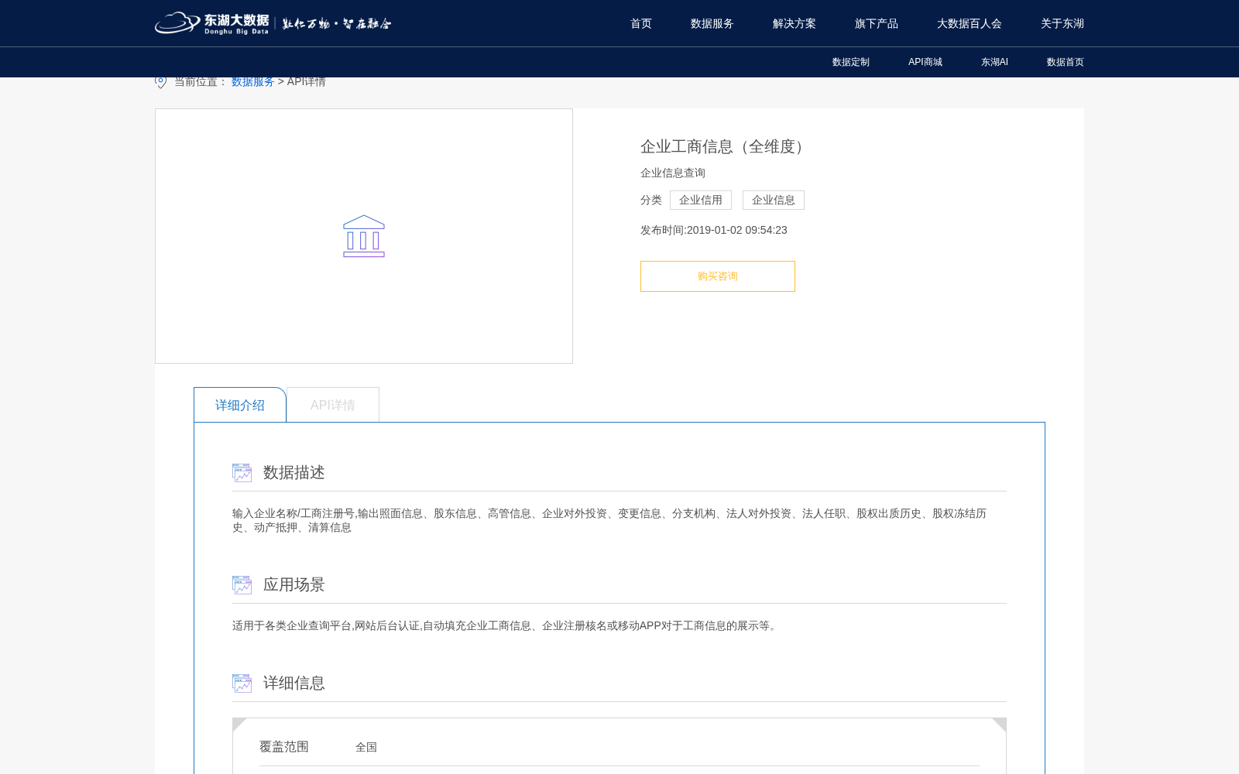The height and width of the screenshot is (774, 1239).
Task: Open the 旗下产品 menu item
Action: pyautogui.click(x=877, y=23)
